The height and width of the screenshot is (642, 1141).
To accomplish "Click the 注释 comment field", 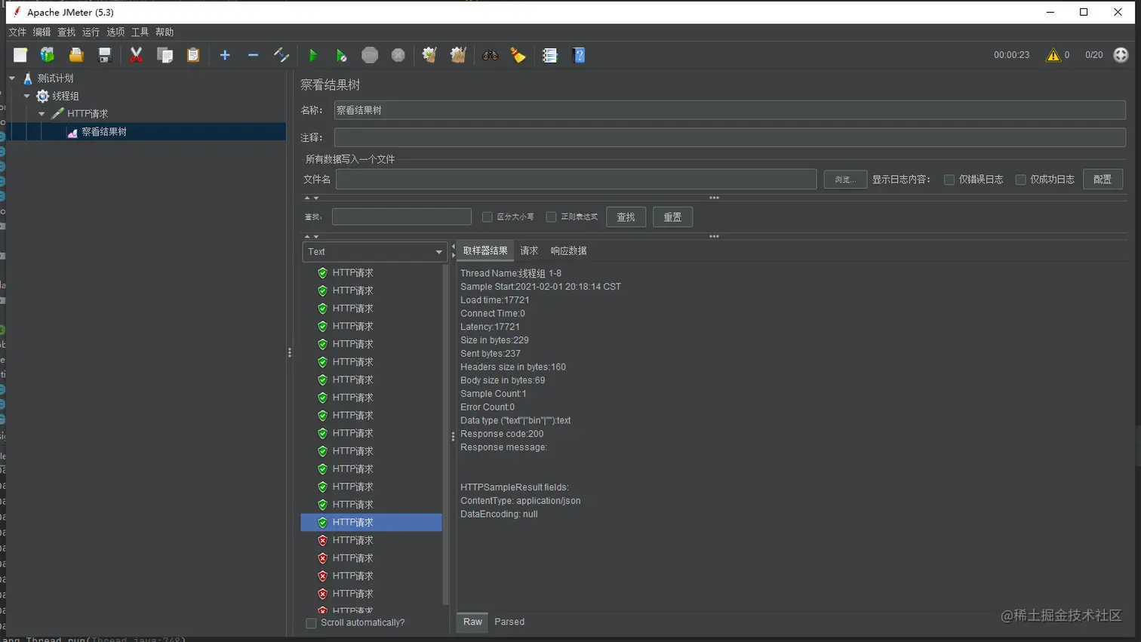I will coord(730,137).
